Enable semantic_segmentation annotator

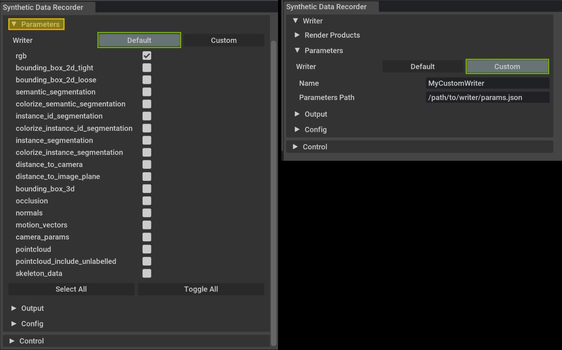(147, 92)
